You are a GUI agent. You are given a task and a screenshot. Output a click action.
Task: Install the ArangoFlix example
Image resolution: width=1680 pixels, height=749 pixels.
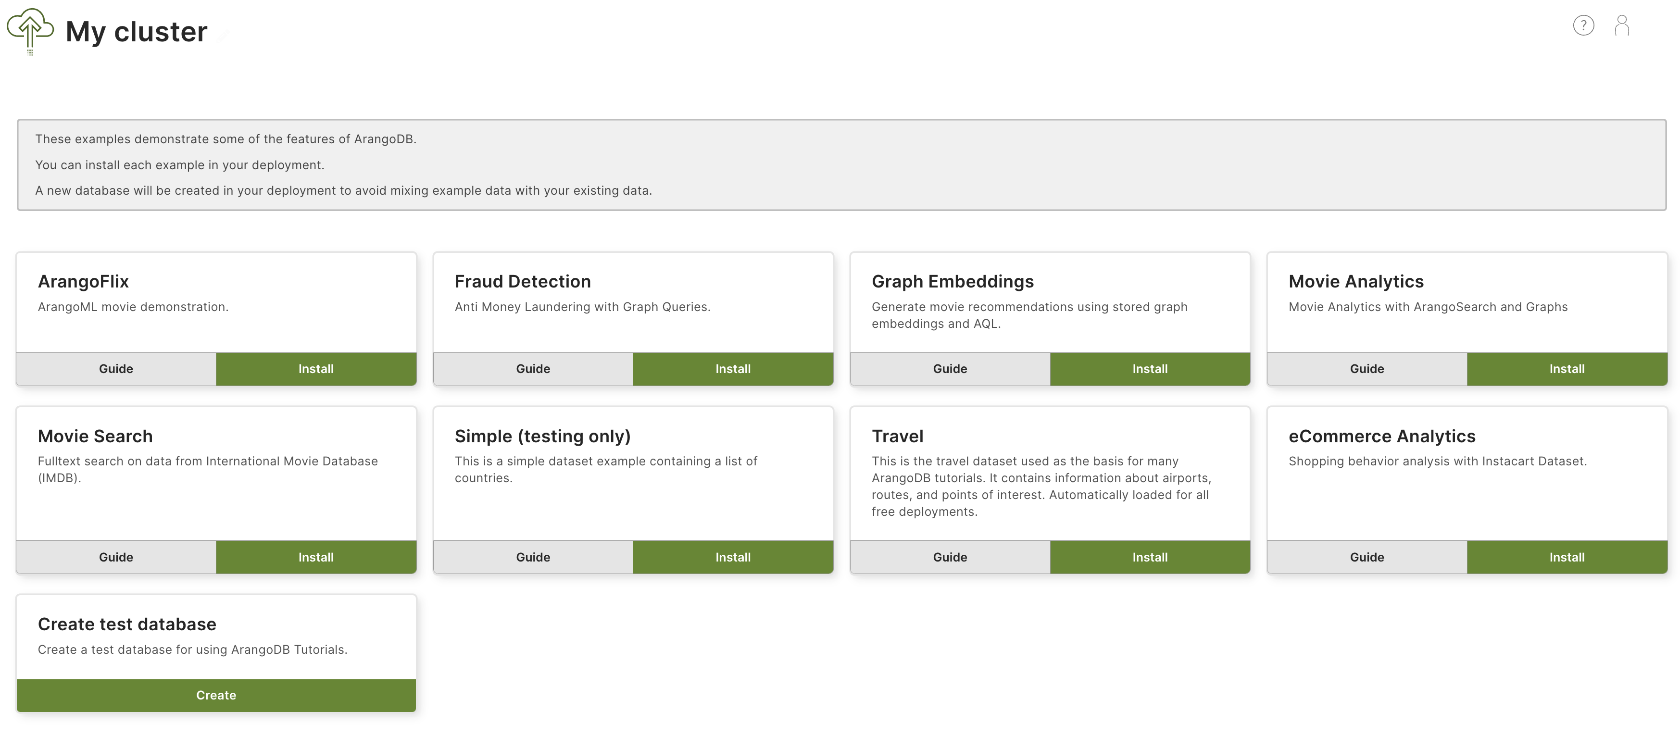point(316,369)
